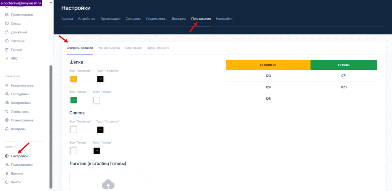Viewport: 392px width, 191px height.
Task: Click the ABC bar chart icon
Action: tap(7, 58)
